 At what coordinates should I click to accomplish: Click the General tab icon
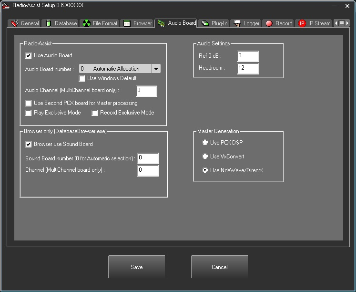click(15, 23)
